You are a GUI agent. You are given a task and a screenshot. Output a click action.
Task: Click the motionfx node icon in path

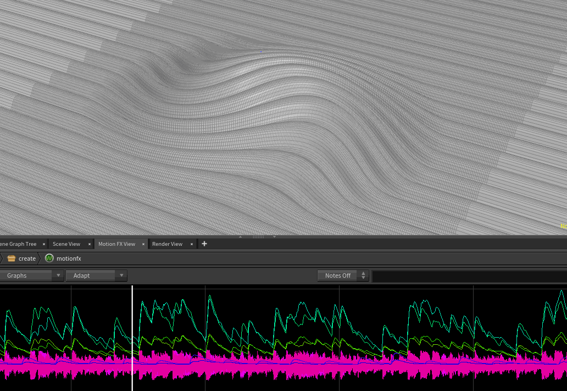point(49,258)
